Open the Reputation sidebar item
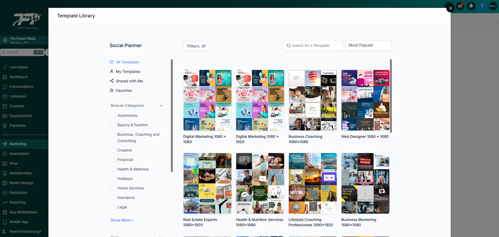Image resolution: width=499 pixels, height=237 pixels. pyautogui.click(x=18, y=193)
